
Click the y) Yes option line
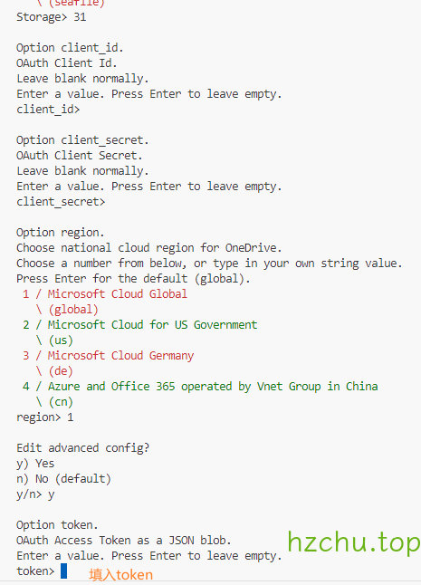35,464
